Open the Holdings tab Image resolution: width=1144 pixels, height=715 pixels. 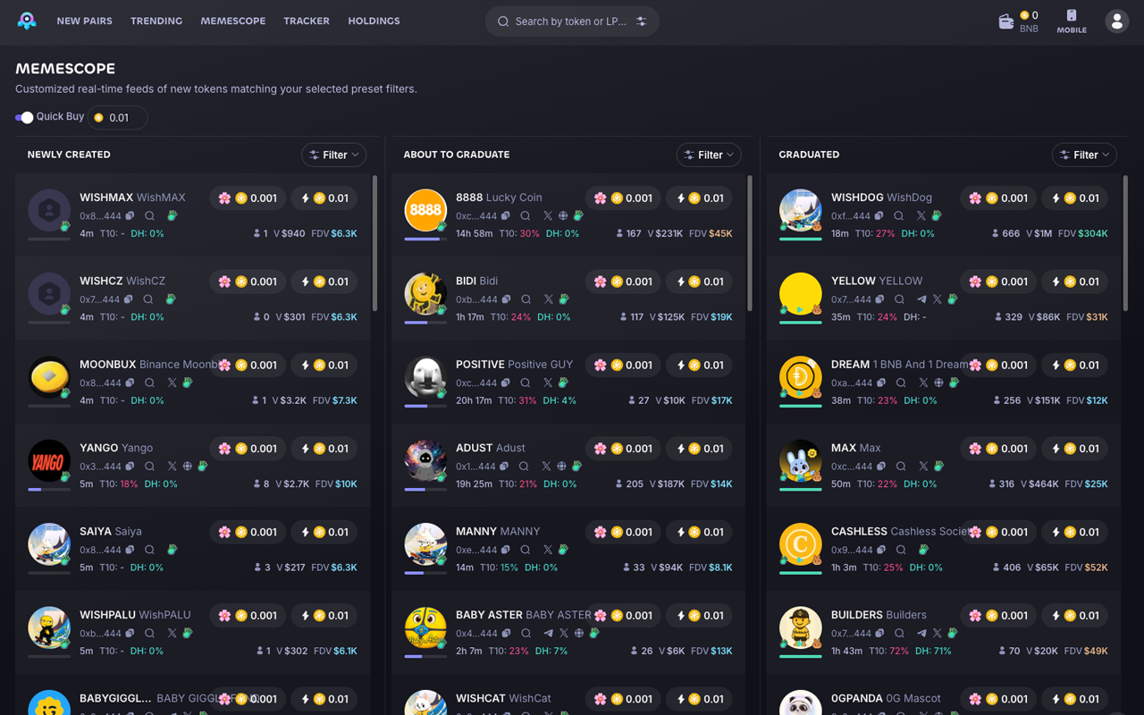[374, 21]
